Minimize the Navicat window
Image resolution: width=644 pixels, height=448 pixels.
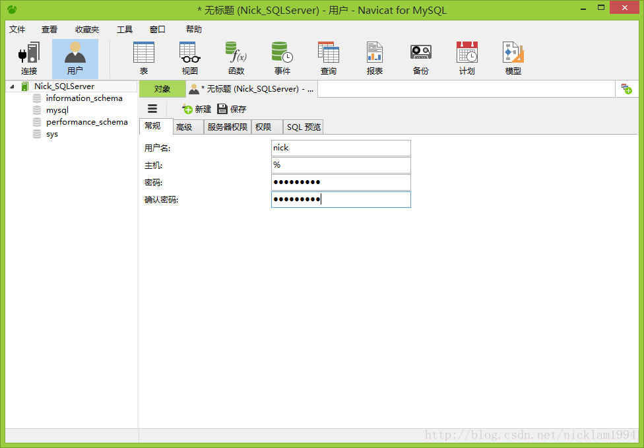(583, 8)
